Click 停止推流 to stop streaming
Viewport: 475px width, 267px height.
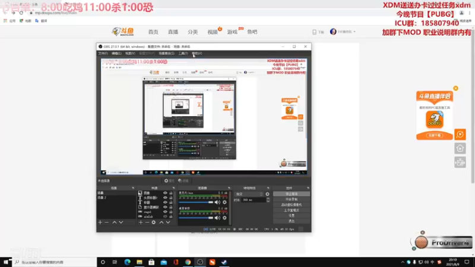tap(292, 194)
